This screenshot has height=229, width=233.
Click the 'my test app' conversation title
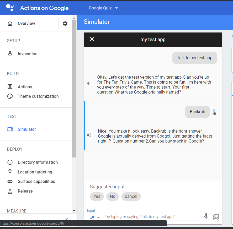coord(153,40)
